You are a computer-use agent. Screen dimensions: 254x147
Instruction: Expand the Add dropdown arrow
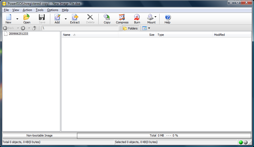coord(66,19)
